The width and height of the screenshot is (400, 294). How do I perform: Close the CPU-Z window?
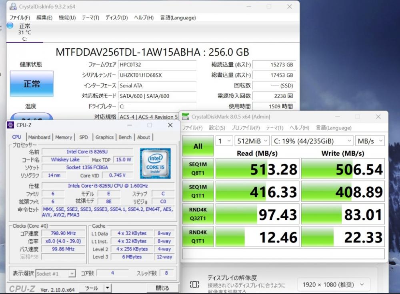[170, 125]
